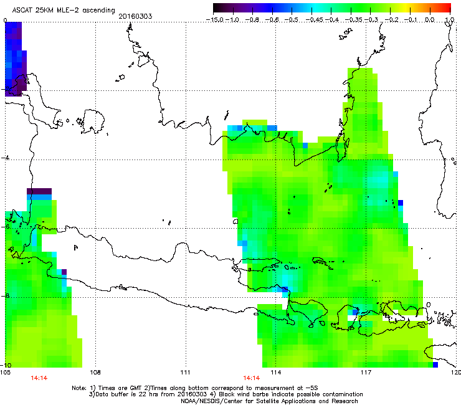Click red "14:14" time nearest longitude 114
This screenshot has width=461, height=405.
(252, 378)
